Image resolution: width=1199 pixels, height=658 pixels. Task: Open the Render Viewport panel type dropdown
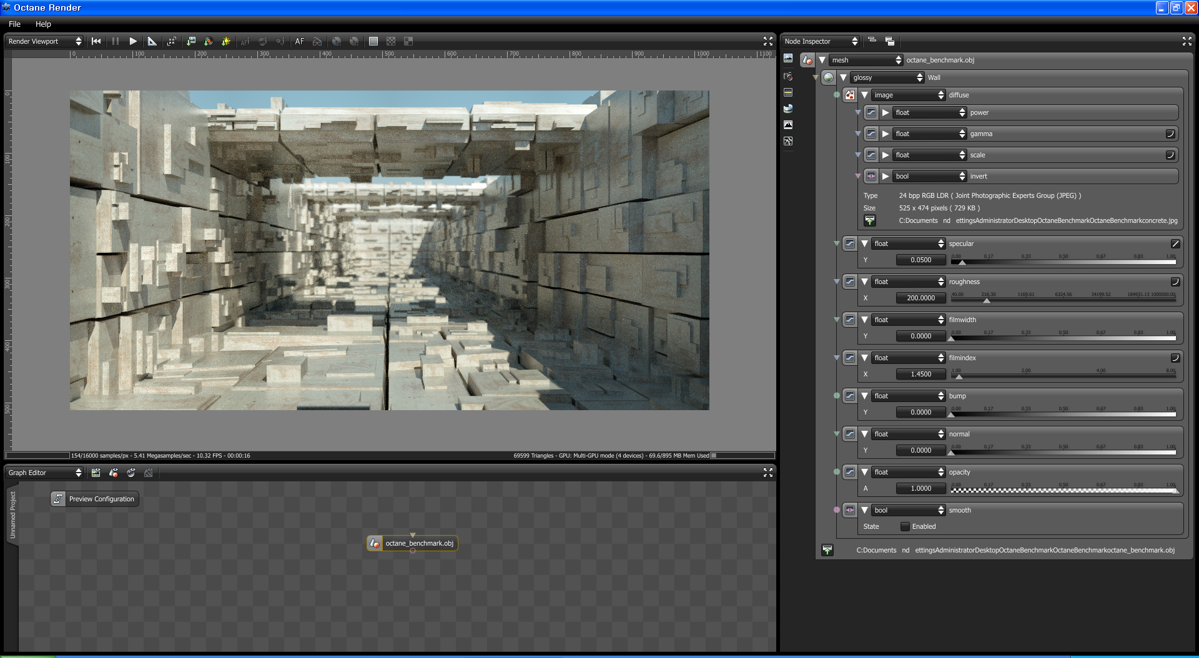click(x=44, y=41)
